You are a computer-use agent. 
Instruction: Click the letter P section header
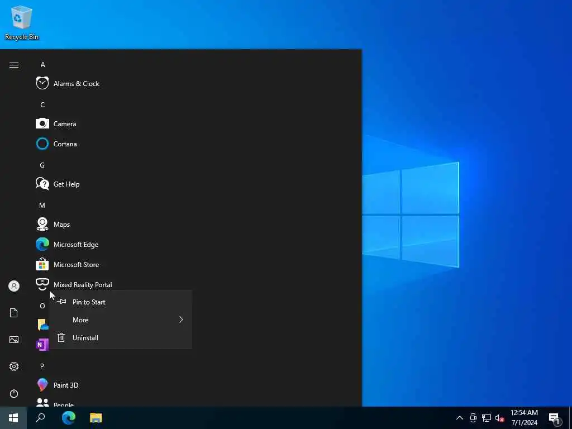[x=42, y=366]
